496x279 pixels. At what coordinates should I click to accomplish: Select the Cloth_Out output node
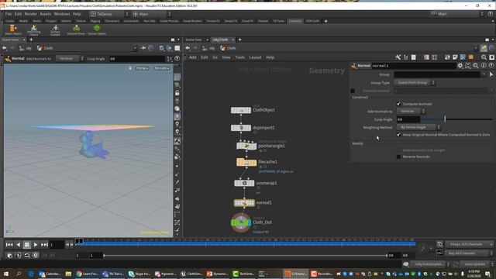(x=241, y=222)
